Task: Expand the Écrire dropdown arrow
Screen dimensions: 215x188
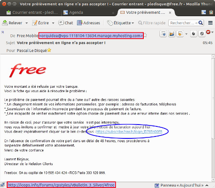Action: coord(53,23)
